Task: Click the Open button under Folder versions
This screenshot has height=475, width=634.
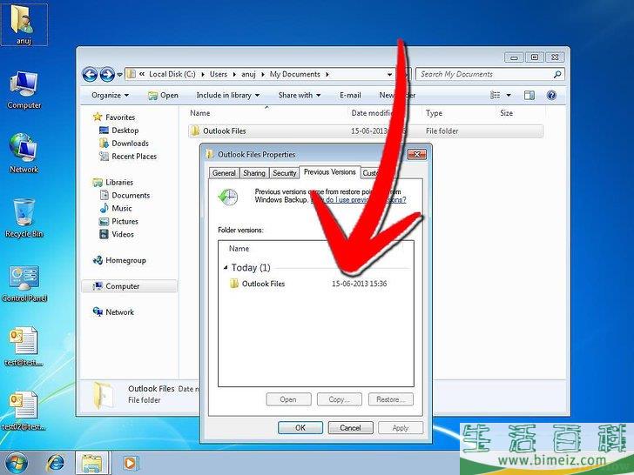Action: pyautogui.click(x=288, y=399)
